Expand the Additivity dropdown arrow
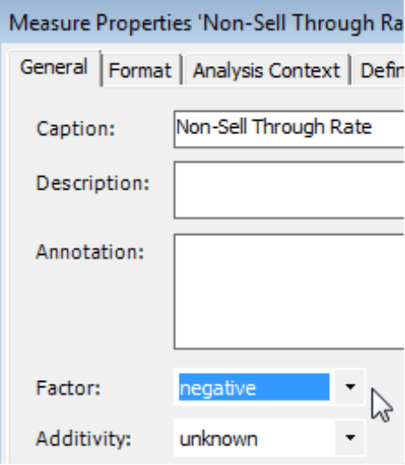This screenshot has height=465, width=405. coord(350,437)
